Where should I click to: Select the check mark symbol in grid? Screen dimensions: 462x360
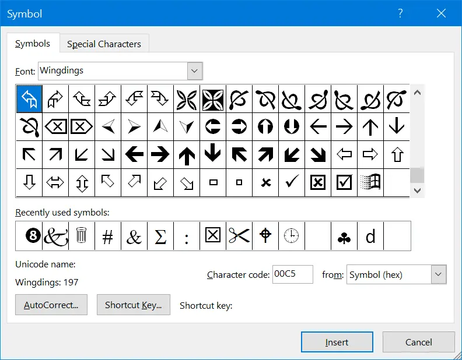coord(292,183)
